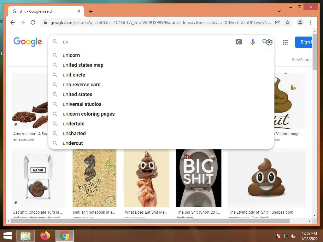Image resolution: width=323 pixels, height=242 pixels.
Task: Switch to Chrome on the taskbar
Action: pos(65,236)
